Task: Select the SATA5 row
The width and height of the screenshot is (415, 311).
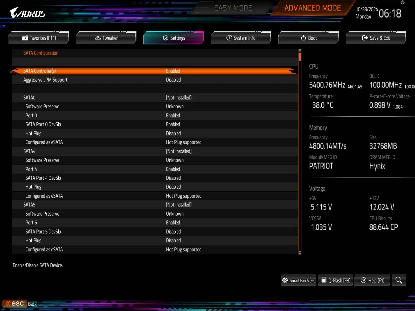Action: click(x=155, y=204)
